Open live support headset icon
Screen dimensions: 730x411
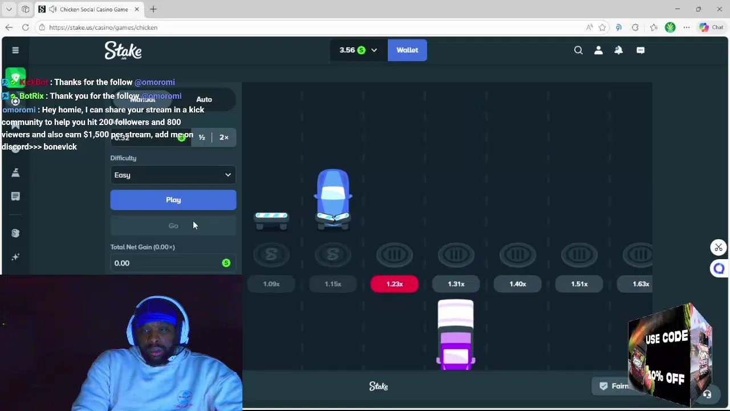point(707,394)
